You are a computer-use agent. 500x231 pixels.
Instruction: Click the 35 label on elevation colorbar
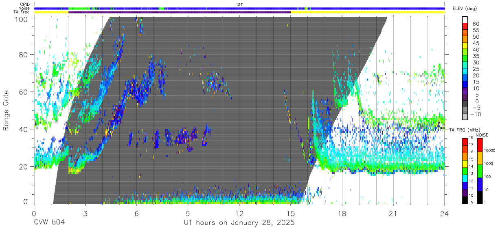[475, 56]
